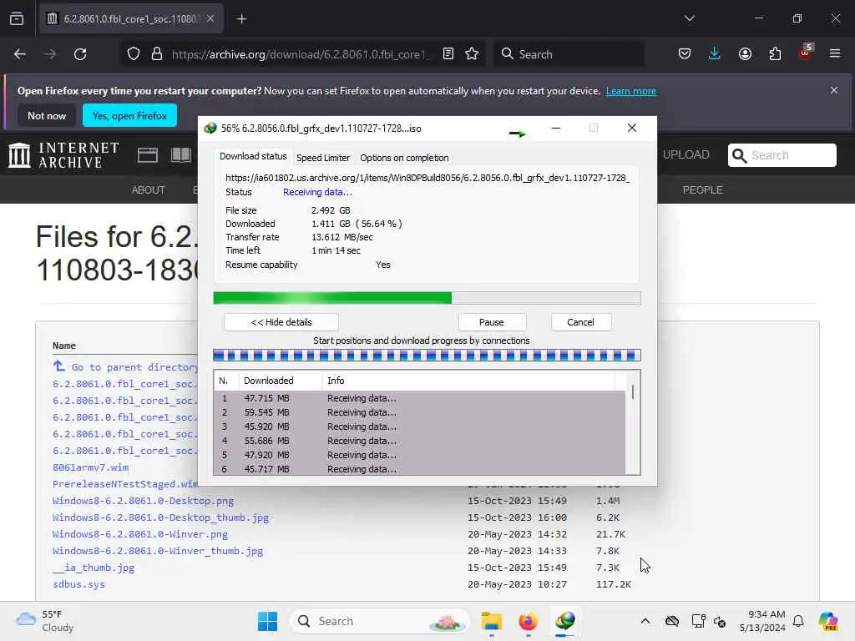The width and height of the screenshot is (855, 641).
Task: Cancel the download
Action: point(580,322)
